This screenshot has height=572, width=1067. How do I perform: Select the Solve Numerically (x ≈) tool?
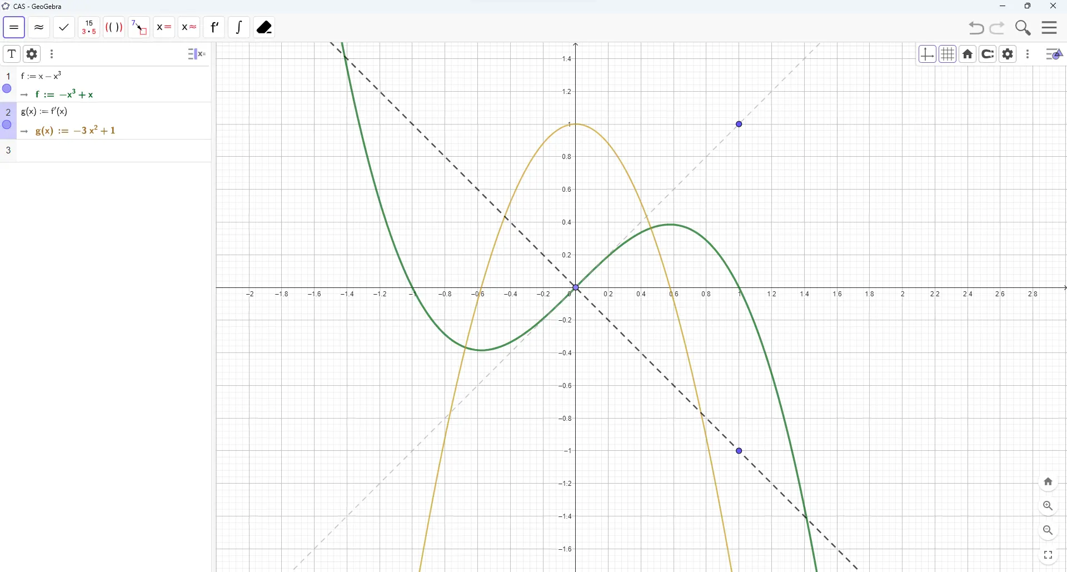pyautogui.click(x=189, y=27)
